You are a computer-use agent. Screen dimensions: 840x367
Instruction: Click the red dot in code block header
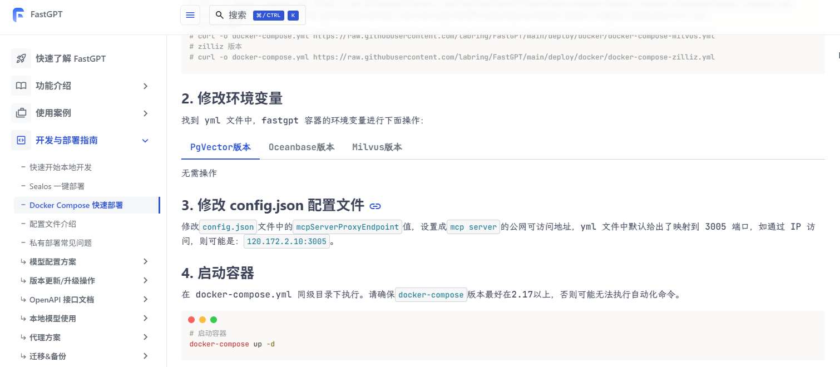pos(191,320)
